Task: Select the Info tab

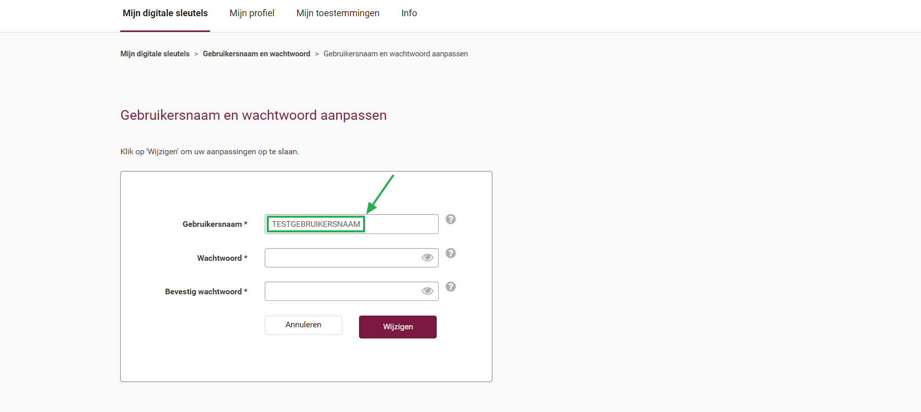Action: pos(409,13)
